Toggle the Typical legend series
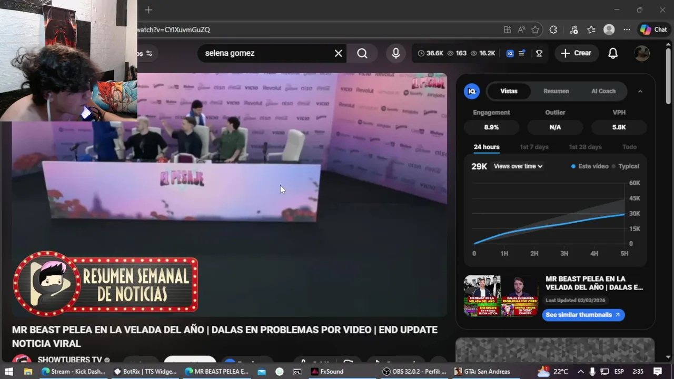This screenshot has width=674, height=379. pyautogui.click(x=625, y=166)
